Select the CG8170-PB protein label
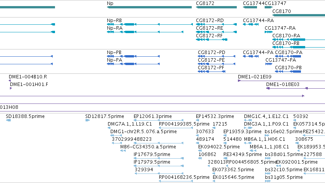This screenshot has height=183, width=325. (x=288, y=68)
